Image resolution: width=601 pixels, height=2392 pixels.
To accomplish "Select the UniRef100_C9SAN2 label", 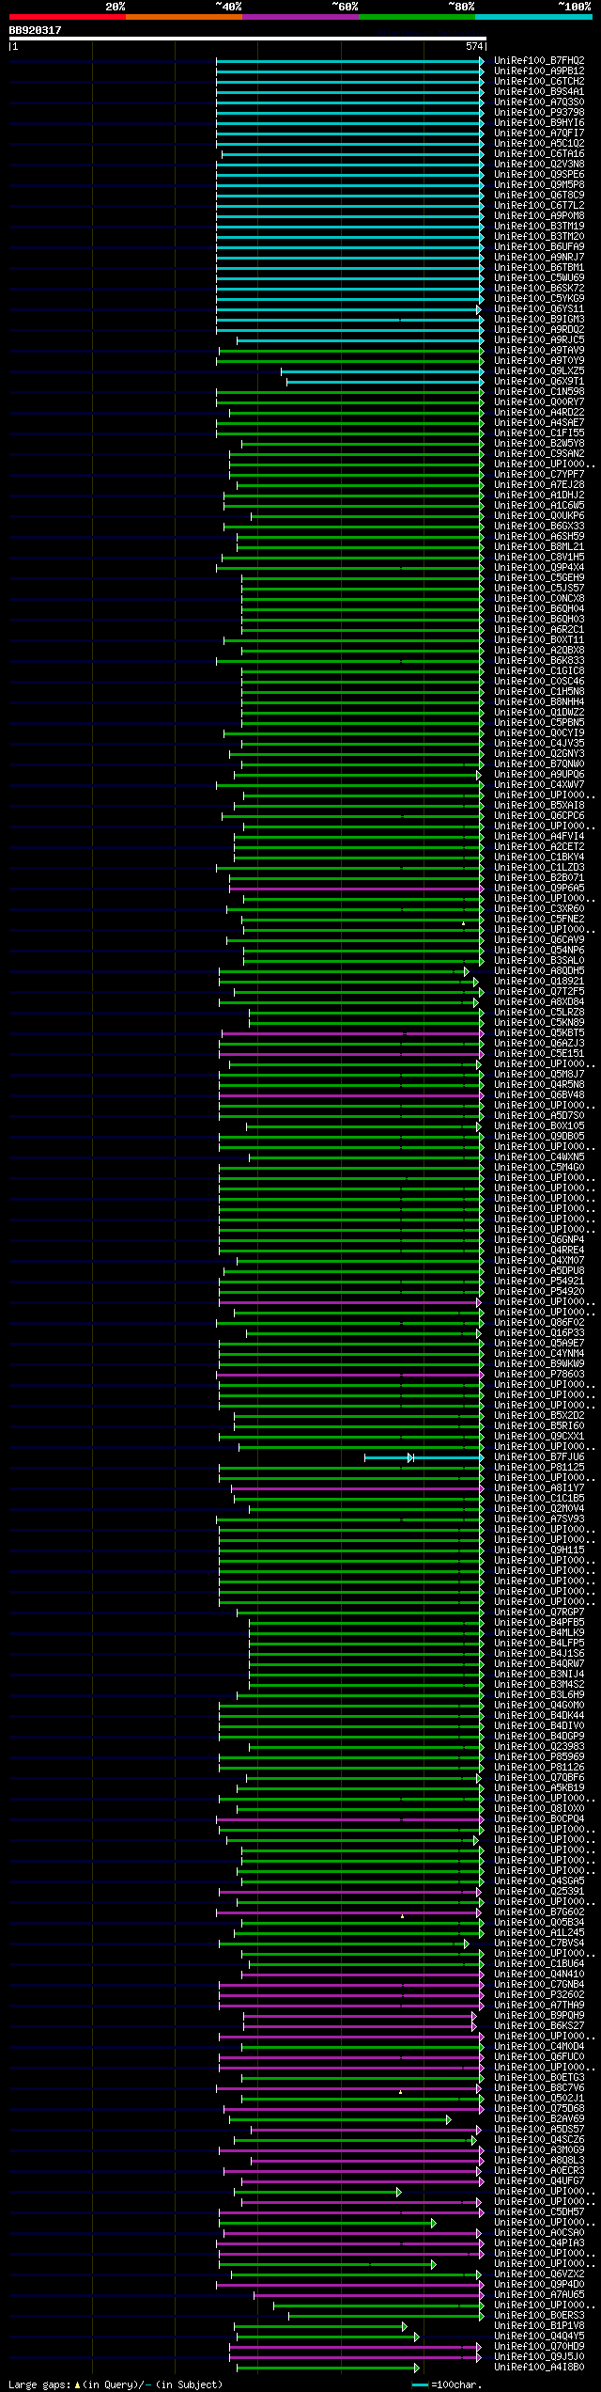I will click(539, 453).
